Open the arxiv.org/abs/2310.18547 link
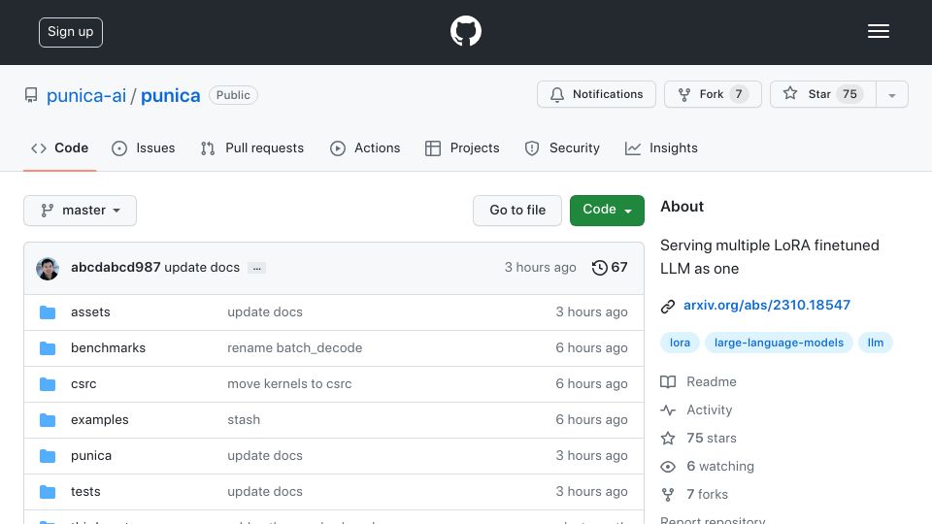The height and width of the screenshot is (524, 932). tap(767, 305)
